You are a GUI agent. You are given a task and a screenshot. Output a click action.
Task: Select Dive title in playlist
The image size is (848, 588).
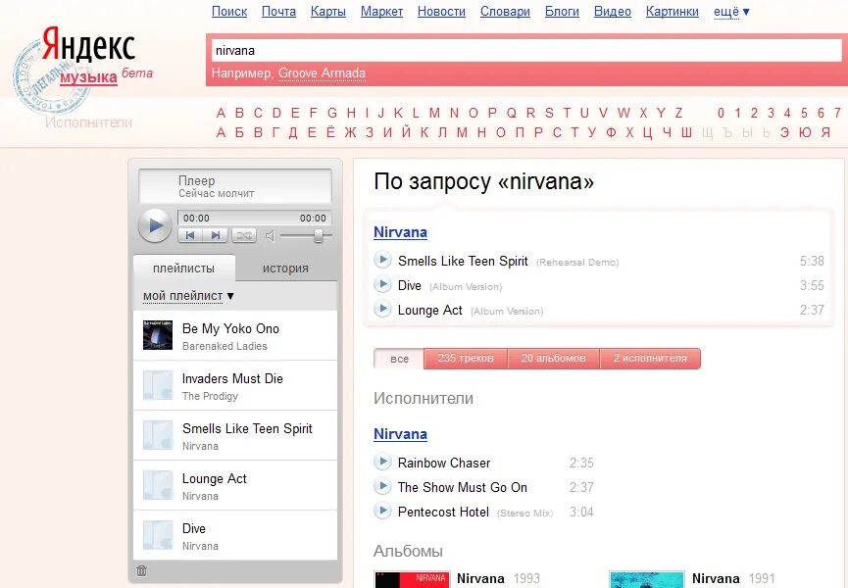(193, 528)
